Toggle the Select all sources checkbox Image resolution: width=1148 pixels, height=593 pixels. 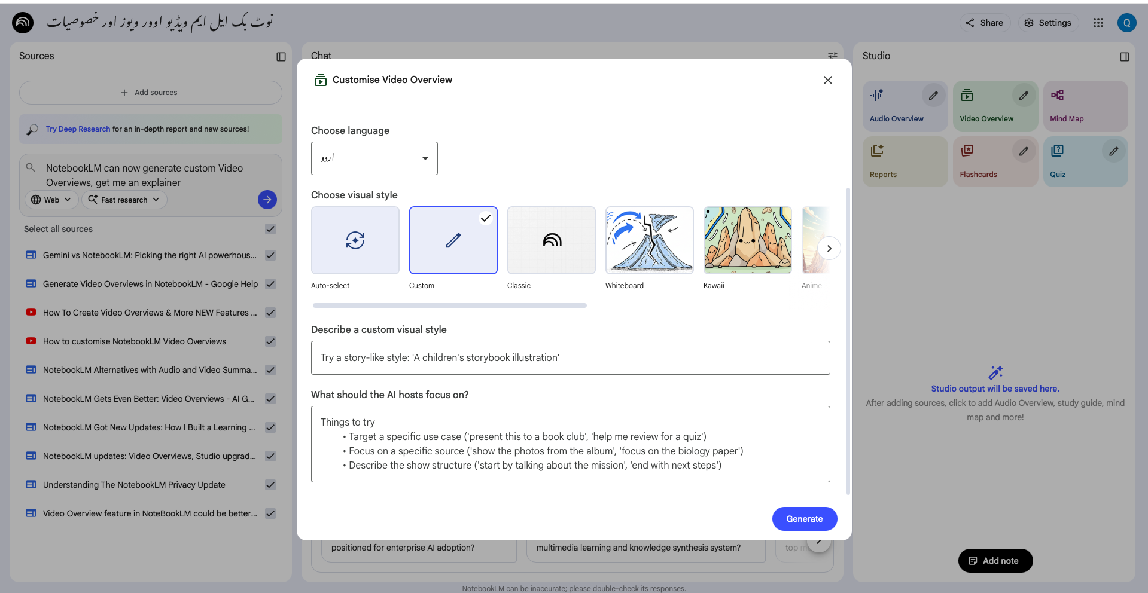click(270, 229)
